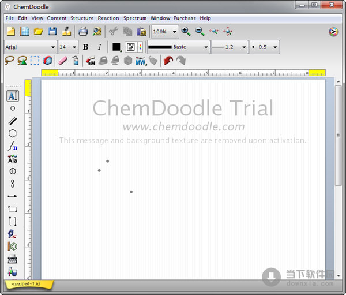Open the Help menu
The height and width of the screenshot is (295, 346).
205,18
